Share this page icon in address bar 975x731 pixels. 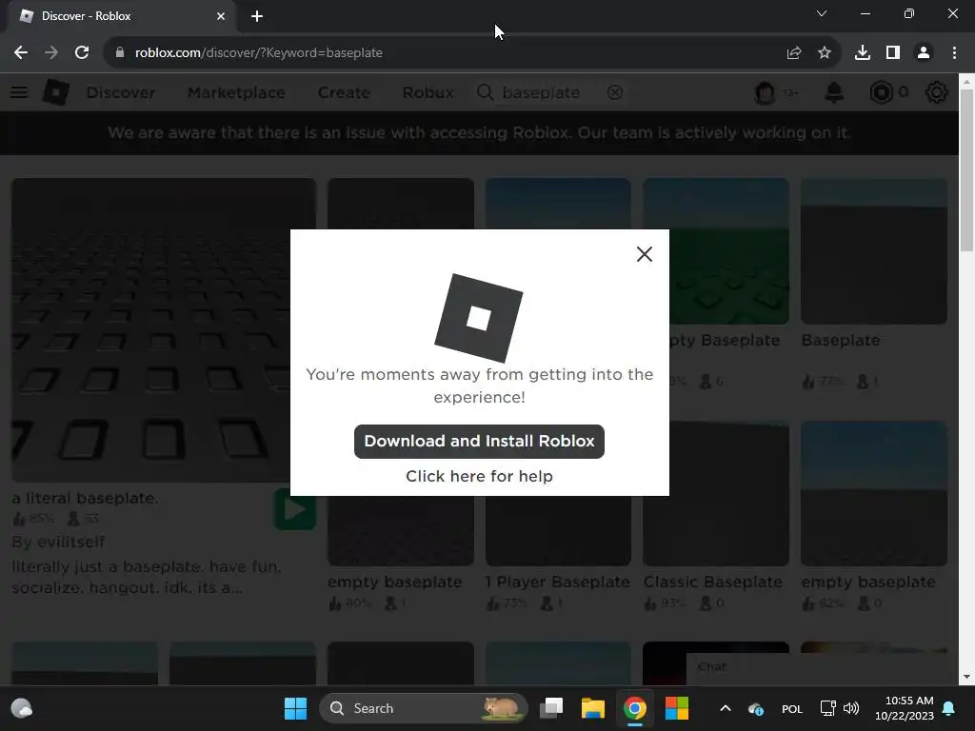[794, 53]
